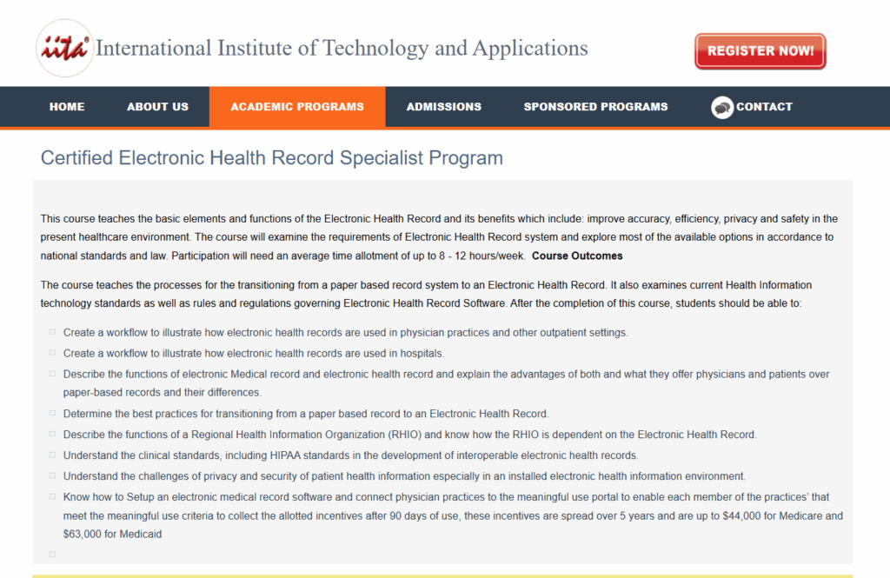The height and width of the screenshot is (578, 890).
Task: Check the box beside physician practices workflow outcome
Action: pos(50,330)
